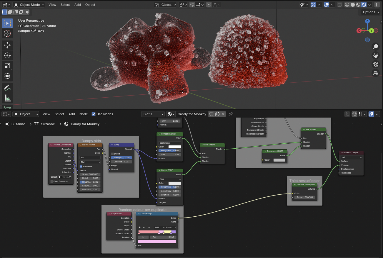Image resolution: width=383 pixels, height=258 pixels.
Task: Toggle camera view with the camera icon
Action: click(x=376, y=64)
